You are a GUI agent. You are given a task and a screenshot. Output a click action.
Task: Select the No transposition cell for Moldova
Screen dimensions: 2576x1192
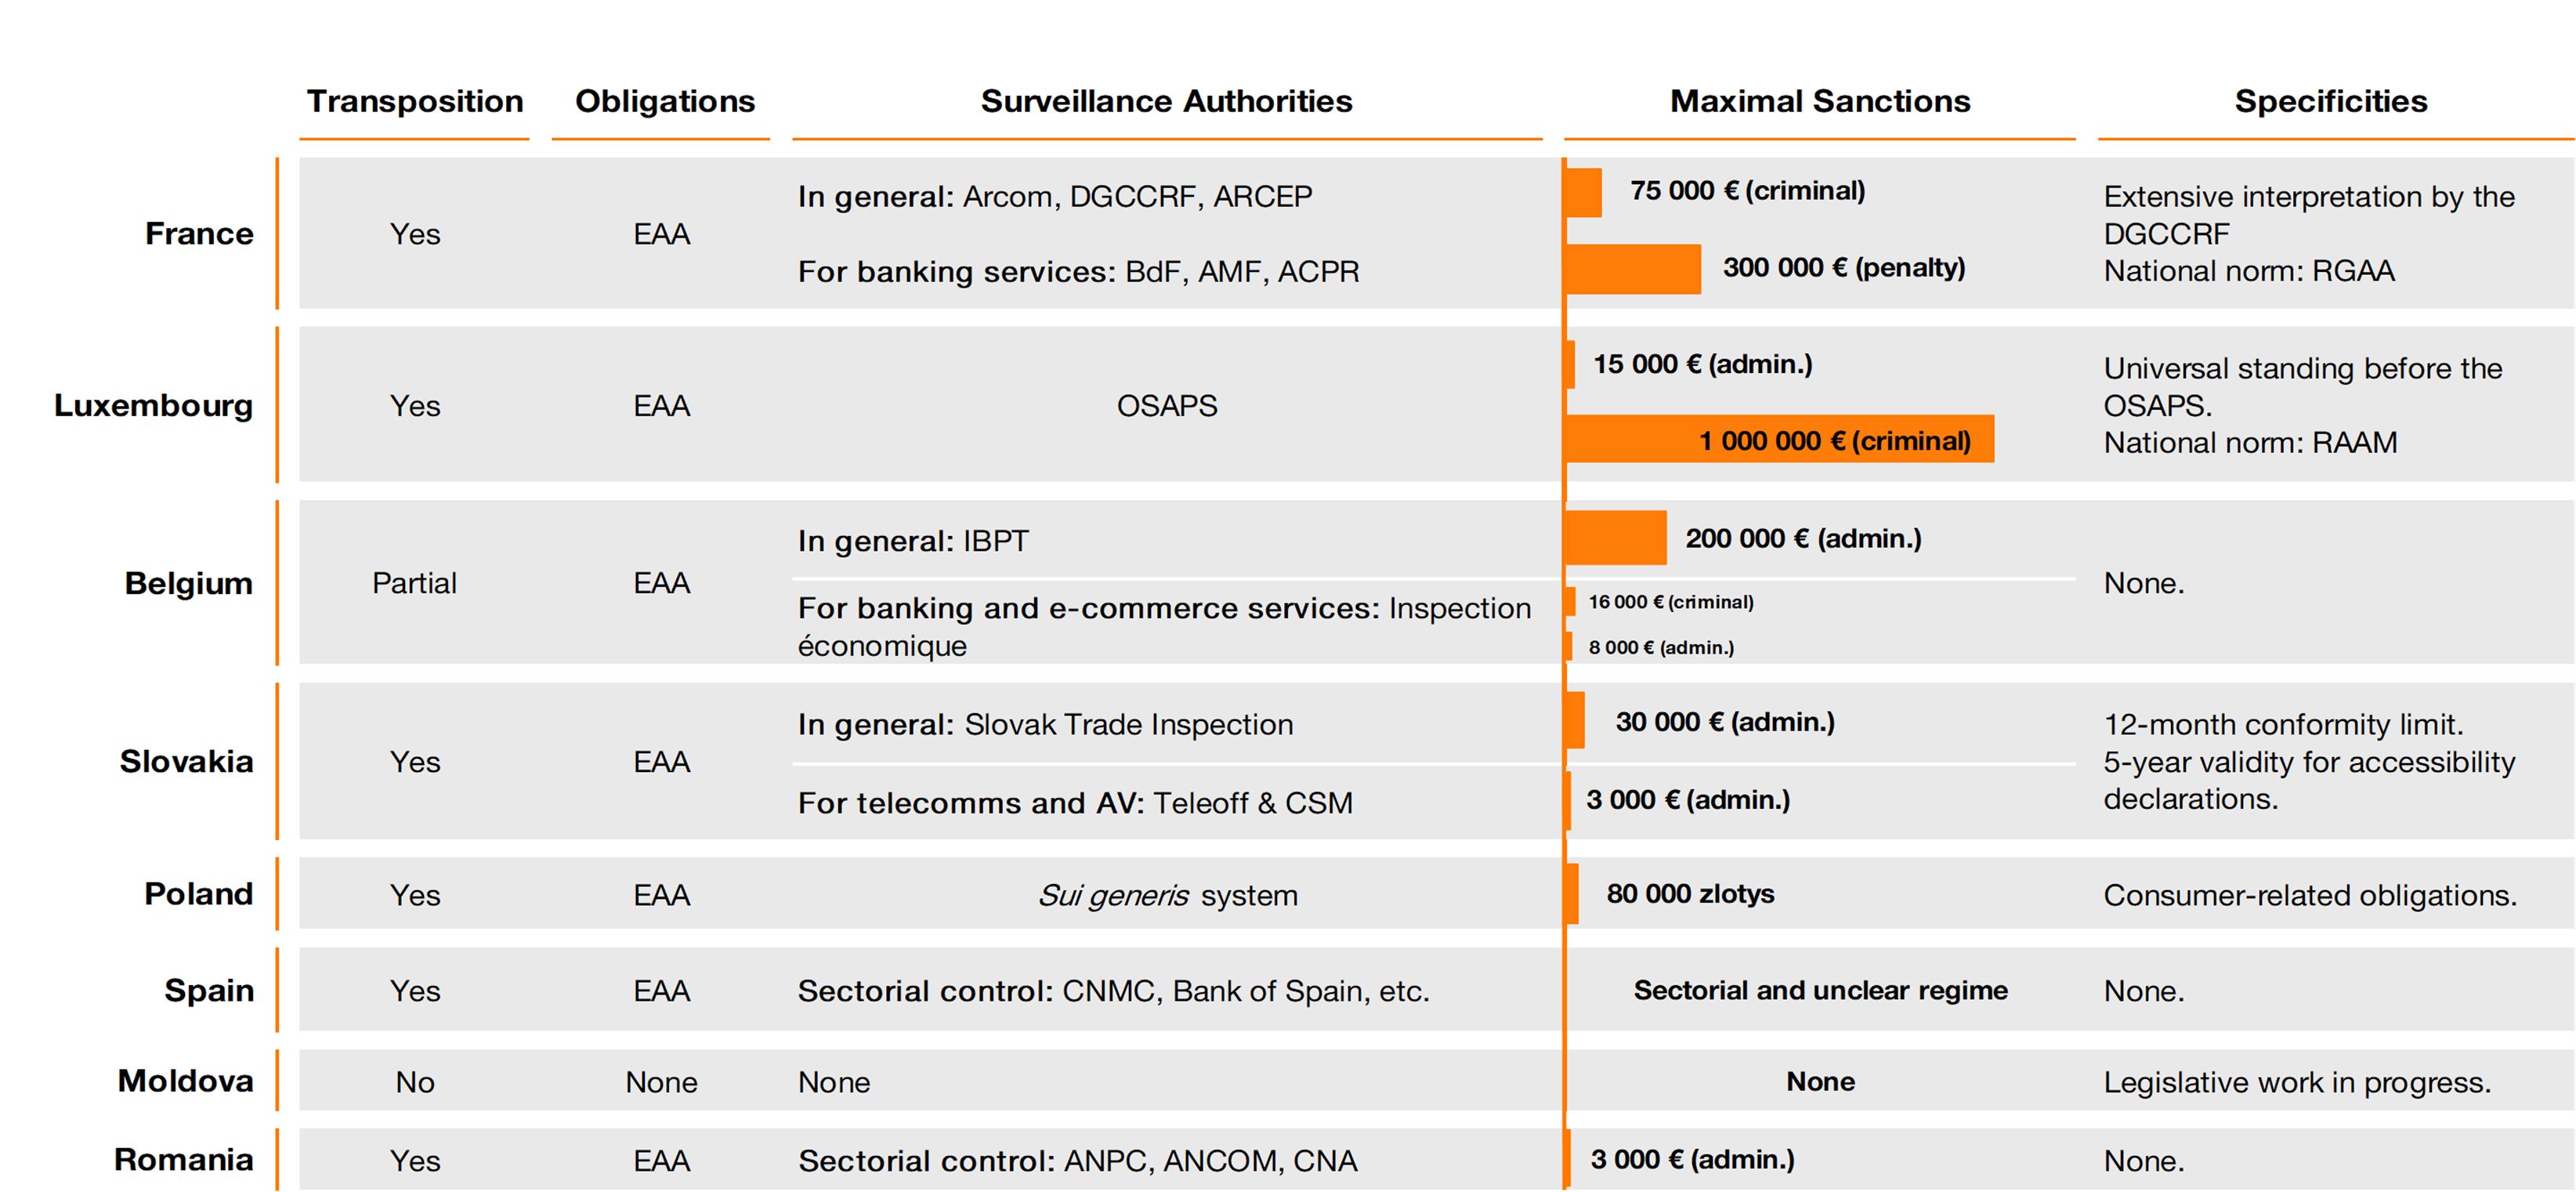click(415, 1080)
